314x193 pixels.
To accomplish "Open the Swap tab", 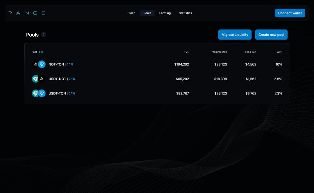I will pyautogui.click(x=131, y=13).
